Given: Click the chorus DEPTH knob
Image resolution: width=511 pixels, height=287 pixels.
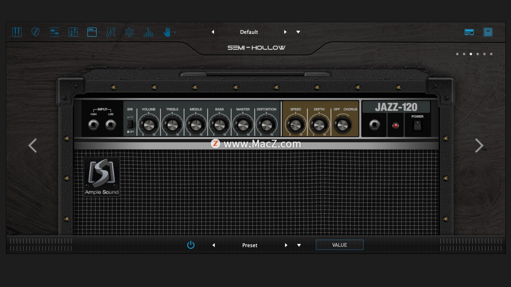Looking at the screenshot, I should click(x=319, y=125).
